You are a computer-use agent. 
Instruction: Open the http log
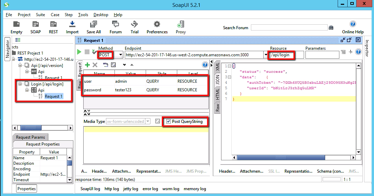[112, 188]
